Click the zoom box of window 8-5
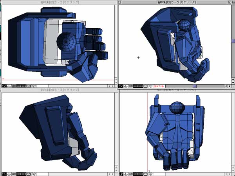This screenshot has width=235, height=176. pos(230,2)
